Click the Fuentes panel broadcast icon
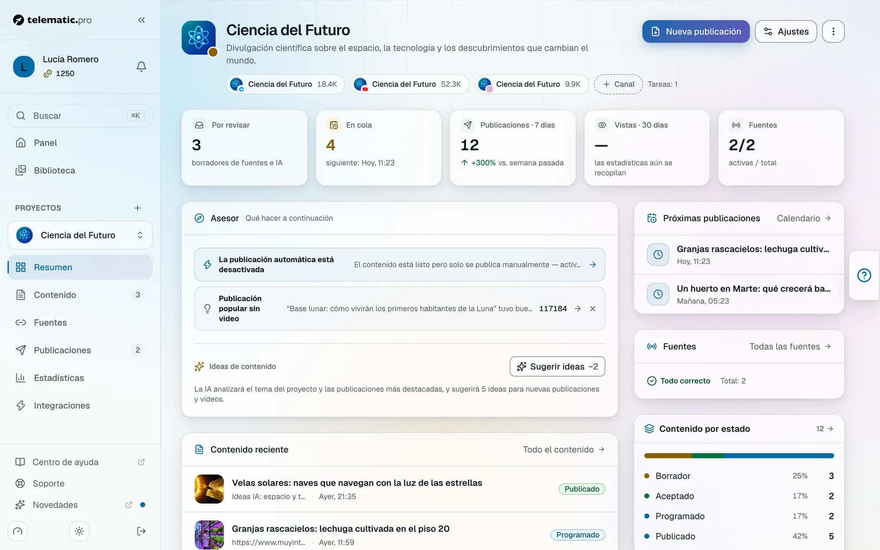Image resolution: width=880 pixels, height=550 pixels. click(x=652, y=346)
